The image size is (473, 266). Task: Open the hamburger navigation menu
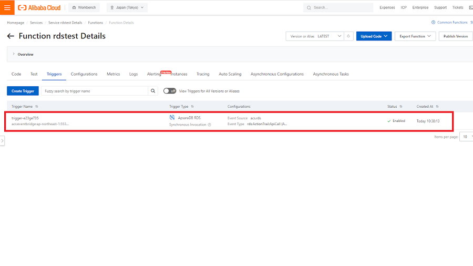coord(7,7)
